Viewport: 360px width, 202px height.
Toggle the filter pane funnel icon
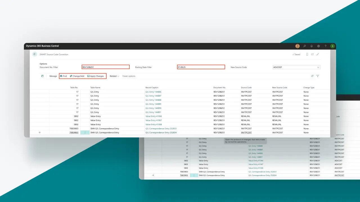(x=318, y=76)
